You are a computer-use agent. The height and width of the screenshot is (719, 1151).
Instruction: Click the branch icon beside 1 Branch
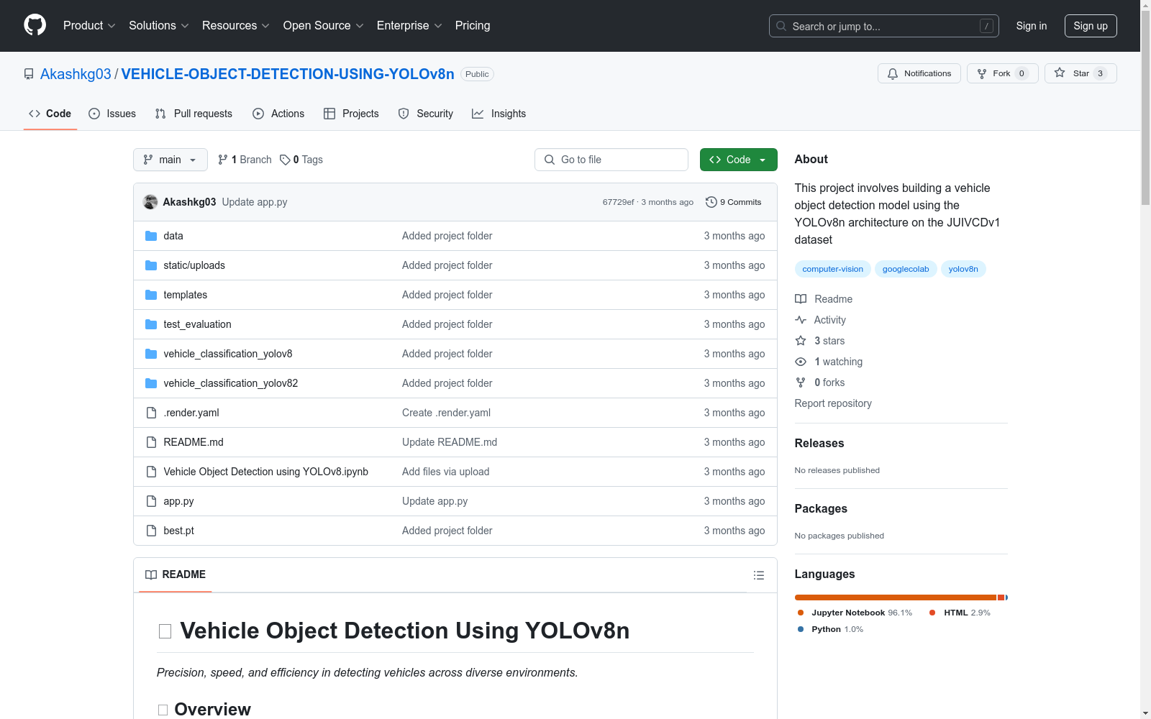[223, 160]
